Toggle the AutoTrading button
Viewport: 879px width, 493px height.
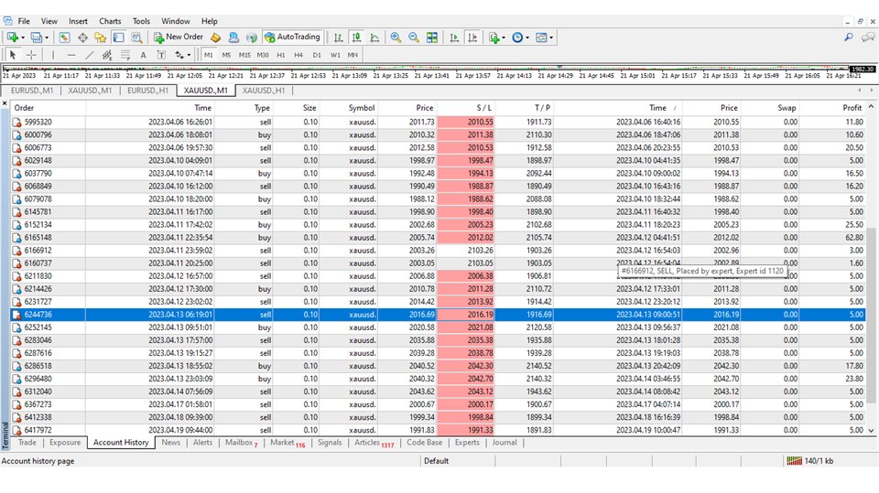coord(292,37)
